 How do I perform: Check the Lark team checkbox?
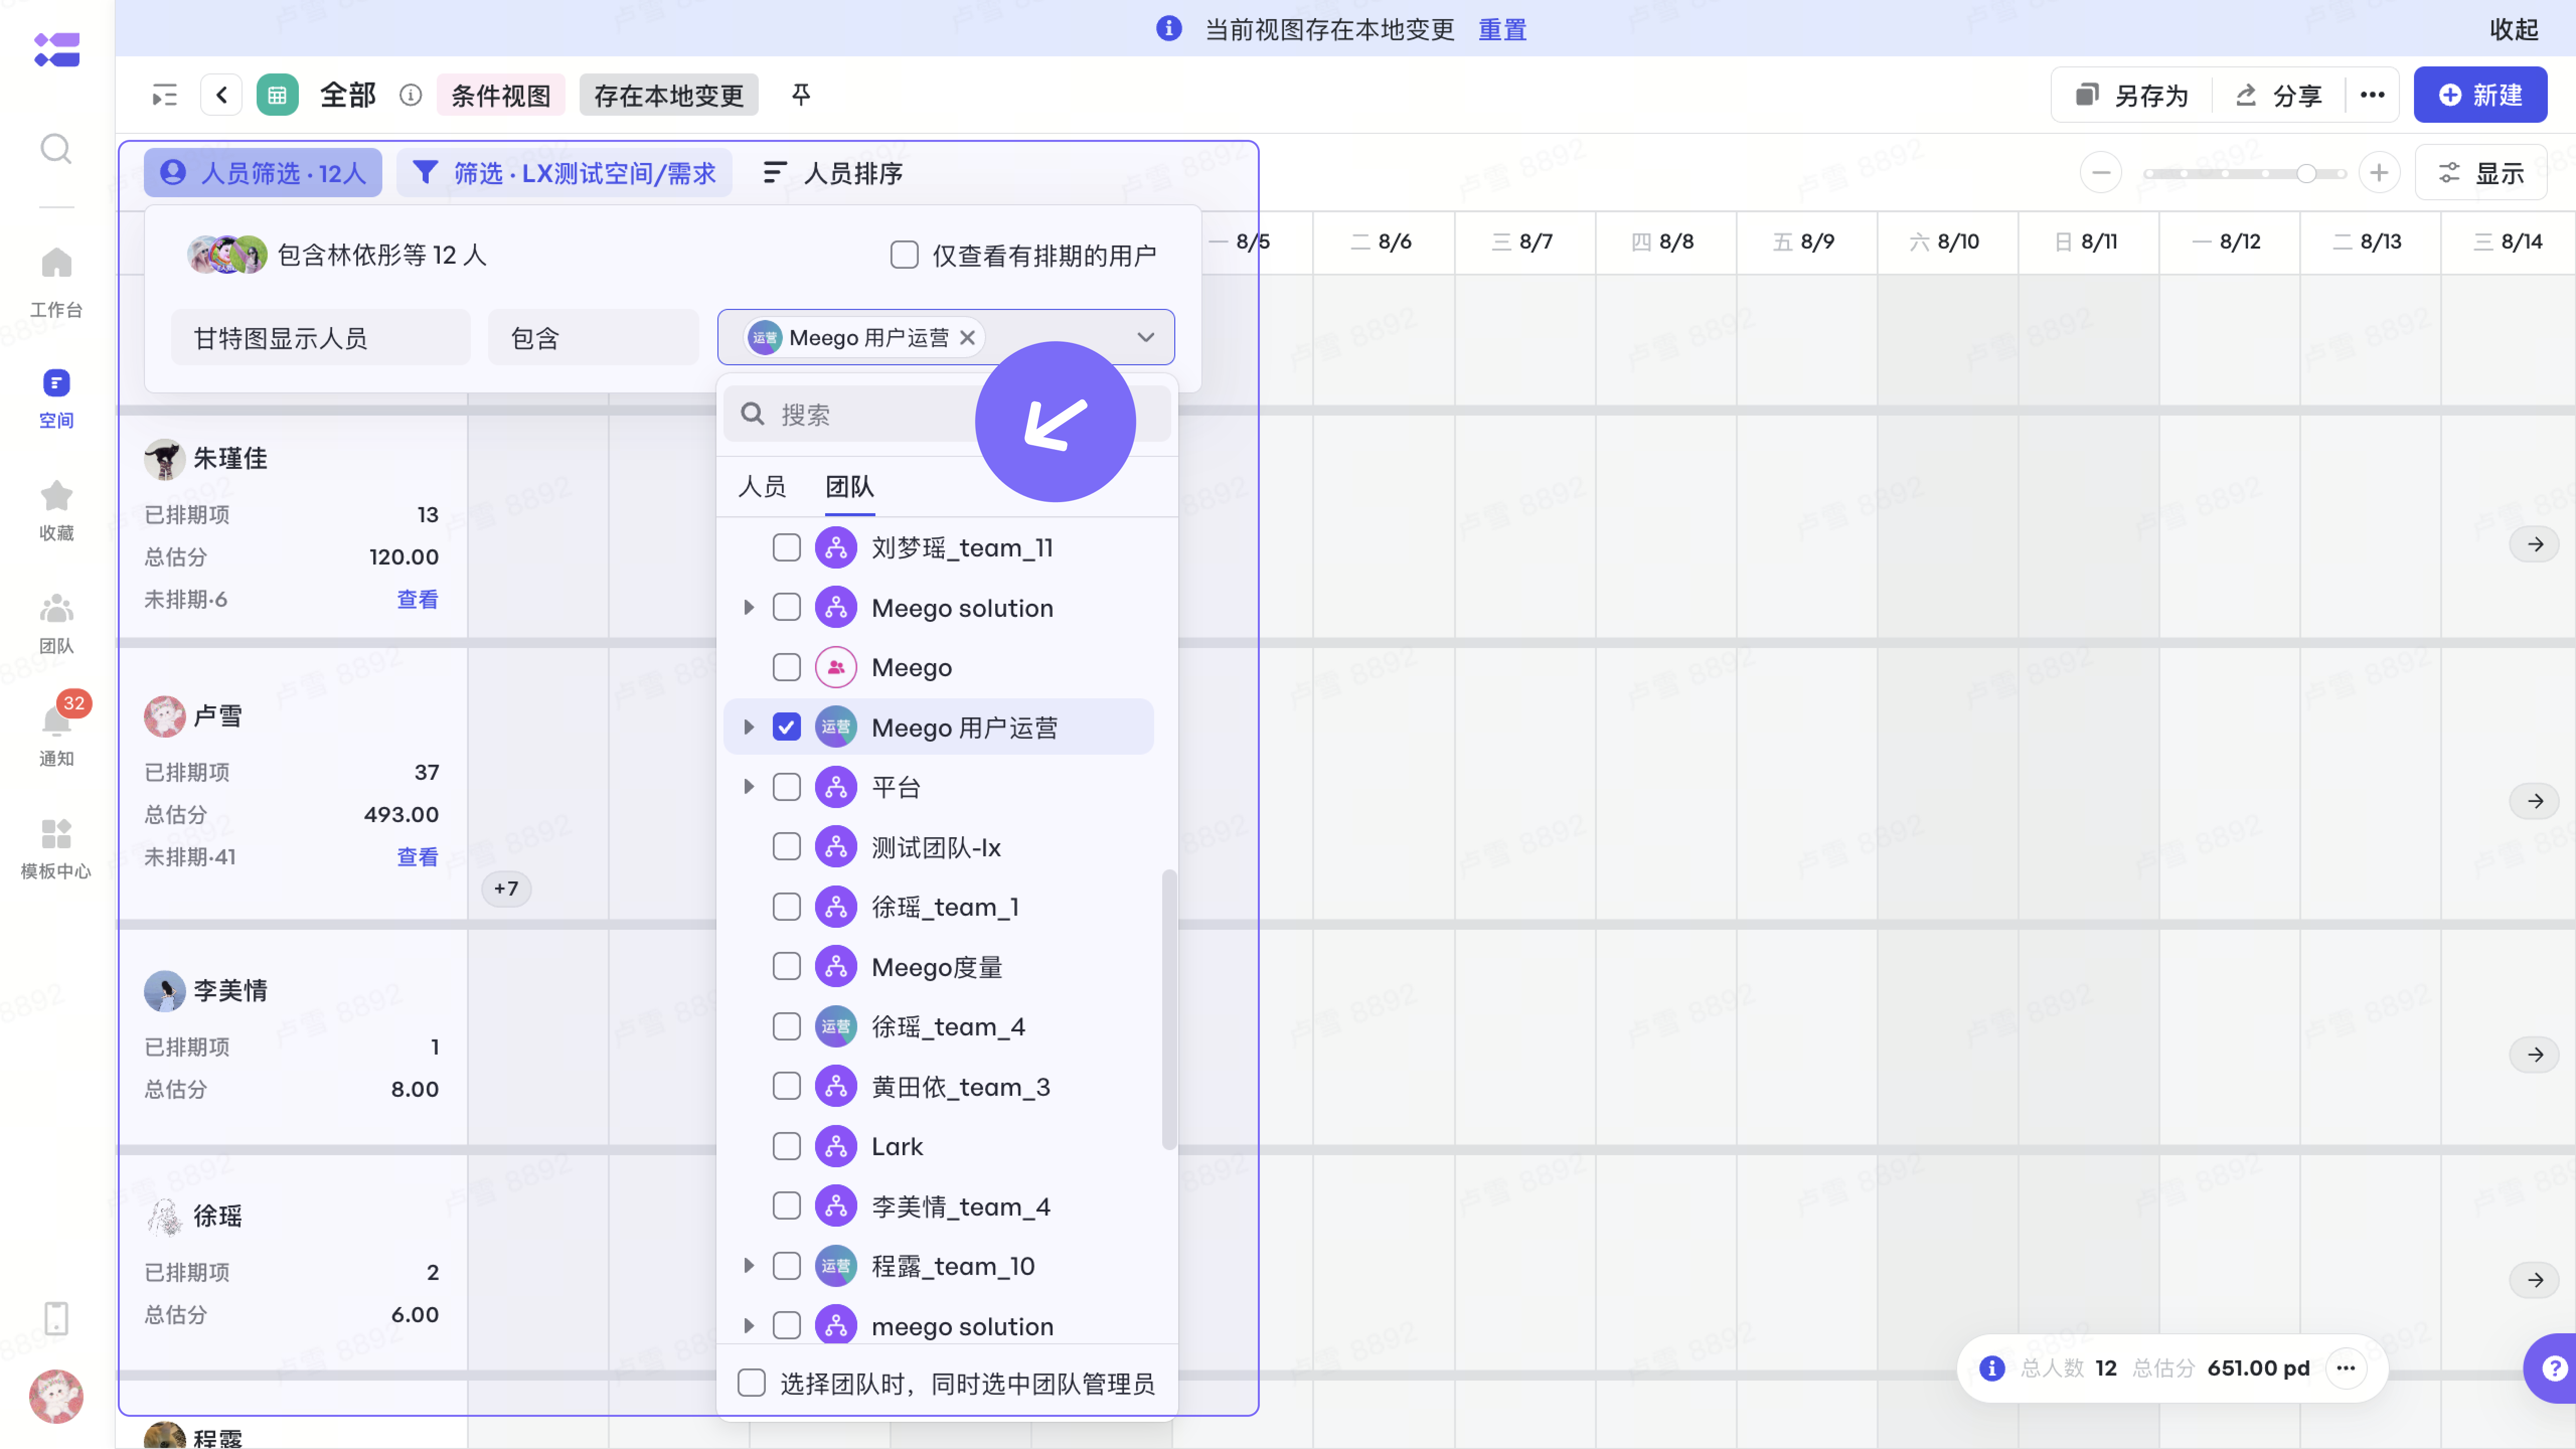click(x=787, y=1146)
